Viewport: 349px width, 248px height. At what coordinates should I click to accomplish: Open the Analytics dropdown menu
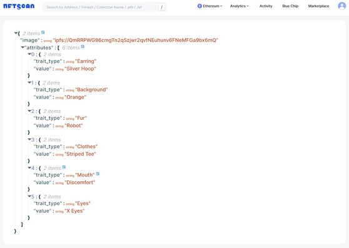240,6
